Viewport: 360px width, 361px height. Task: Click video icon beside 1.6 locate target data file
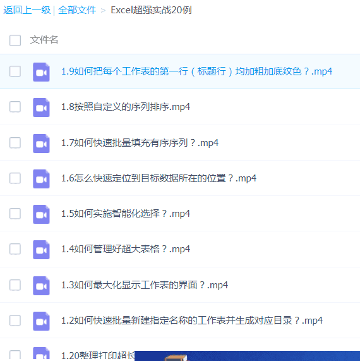click(x=41, y=179)
